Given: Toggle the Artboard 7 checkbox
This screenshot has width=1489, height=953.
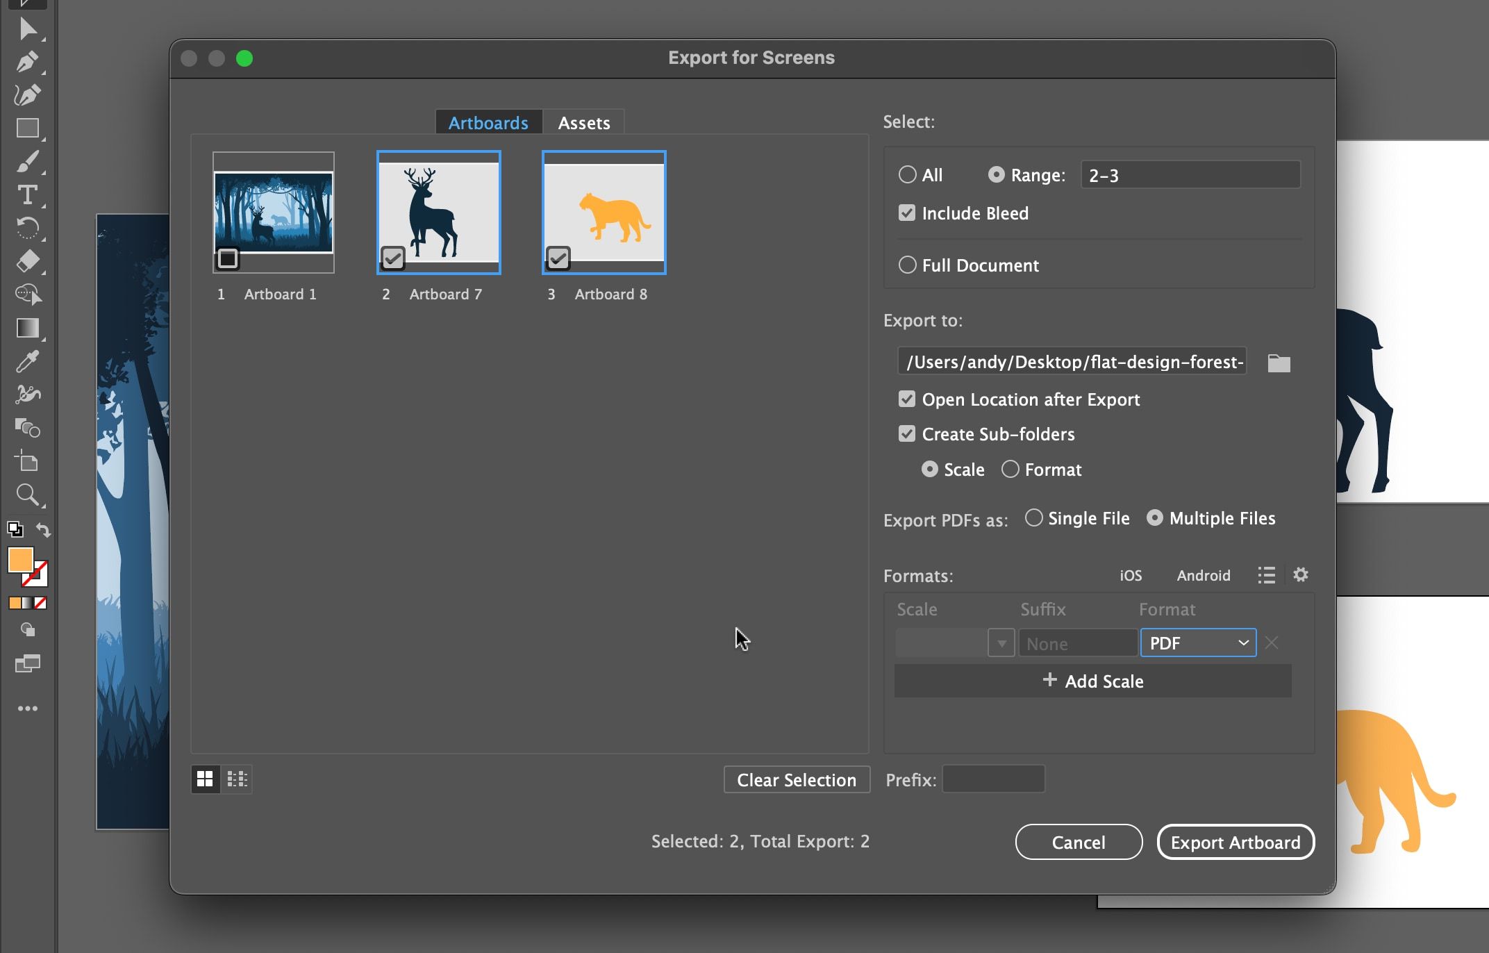Looking at the screenshot, I should click(x=392, y=258).
